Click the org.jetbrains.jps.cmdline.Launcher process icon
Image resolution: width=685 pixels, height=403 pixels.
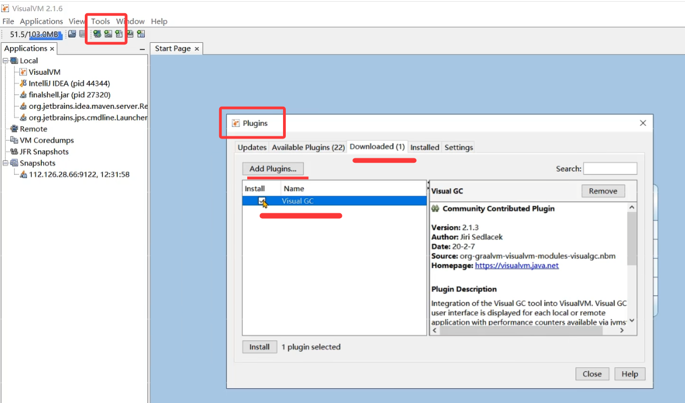click(x=23, y=118)
